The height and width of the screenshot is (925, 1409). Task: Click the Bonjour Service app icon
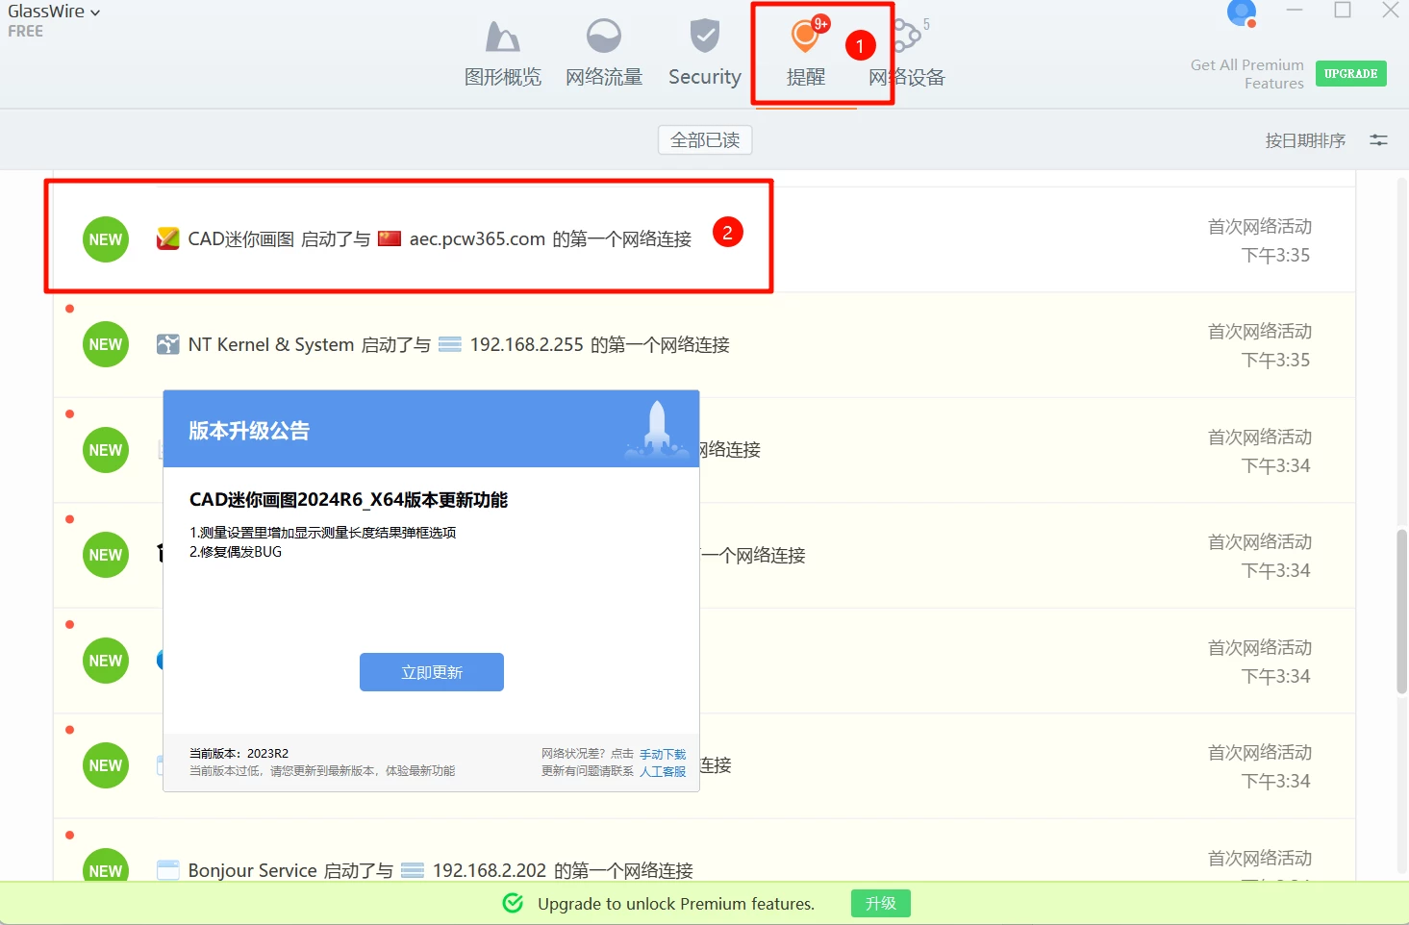click(x=168, y=870)
